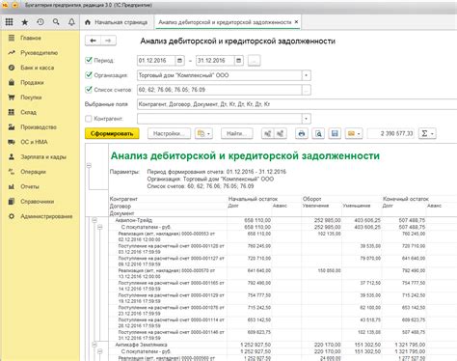Open Главное section in sidebar
Viewport: 457px width, 361px height.
[x=31, y=38]
